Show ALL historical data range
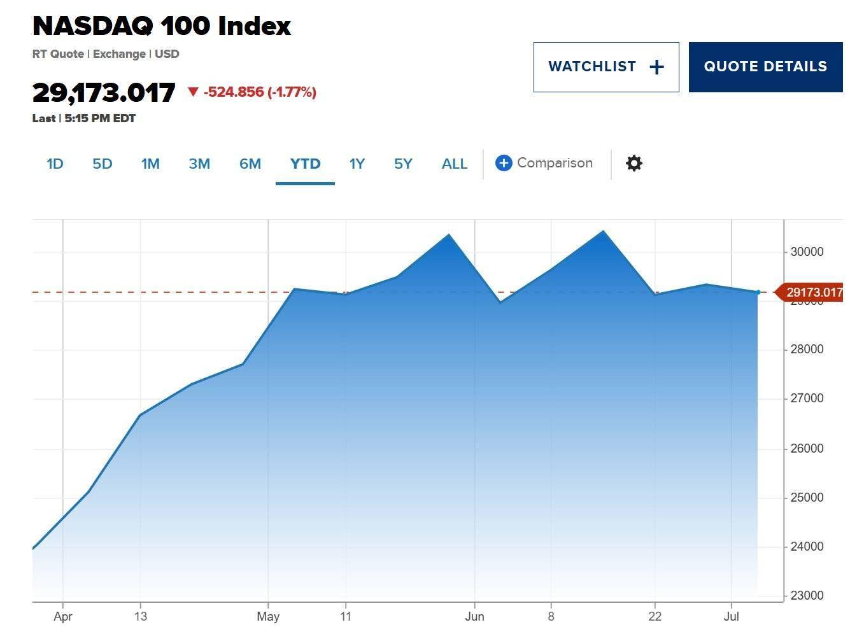Screen dimensions: 850x634 [x=455, y=164]
